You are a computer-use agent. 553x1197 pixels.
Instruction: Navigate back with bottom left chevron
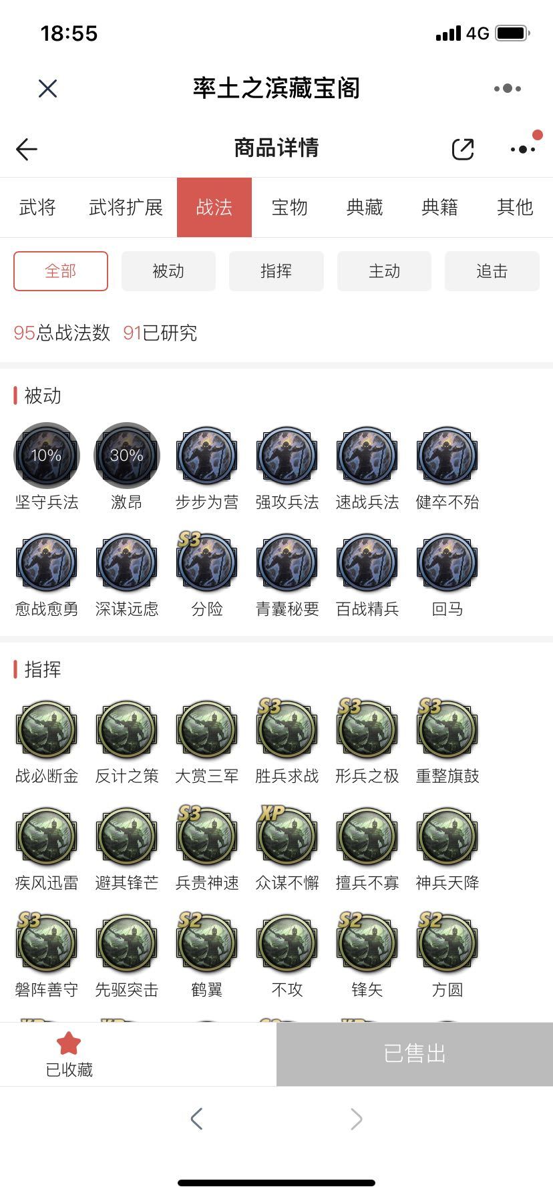tap(196, 1119)
